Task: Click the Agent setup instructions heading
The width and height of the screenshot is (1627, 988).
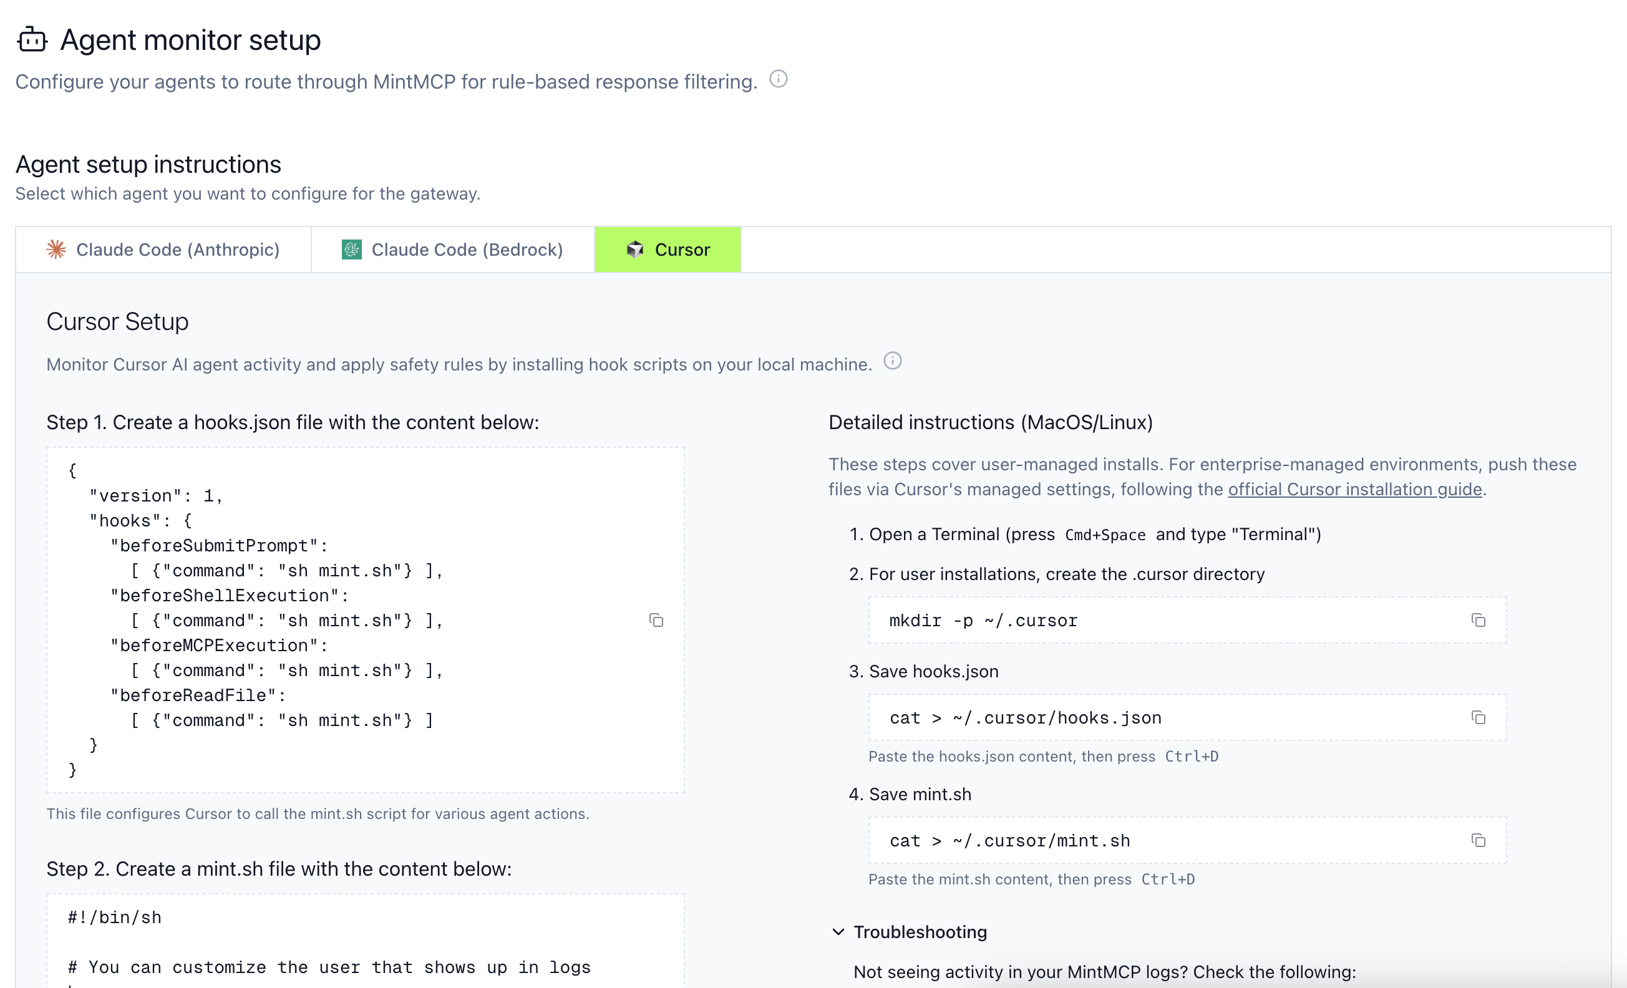Action: point(148,163)
